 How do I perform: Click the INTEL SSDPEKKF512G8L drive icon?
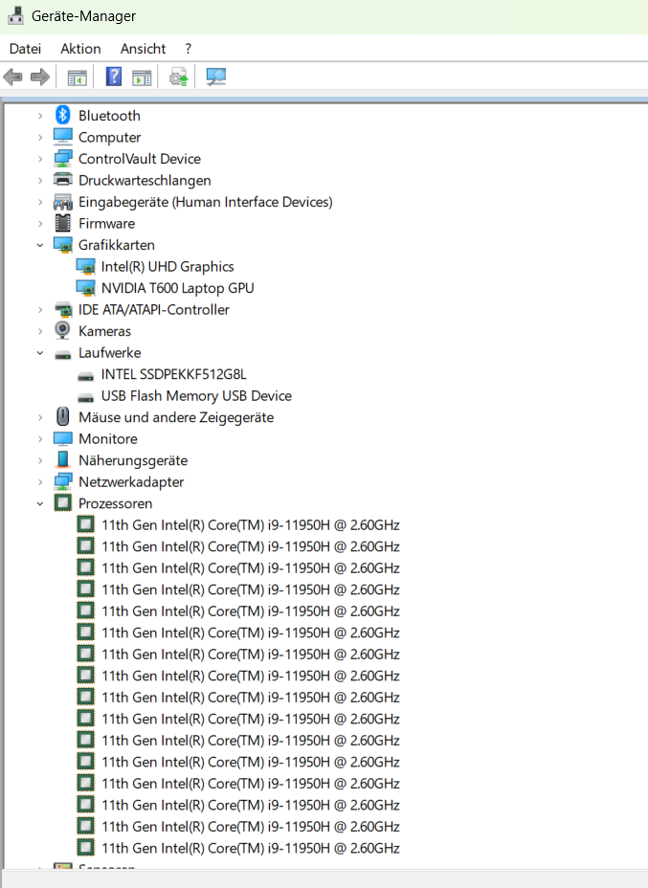(85, 376)
